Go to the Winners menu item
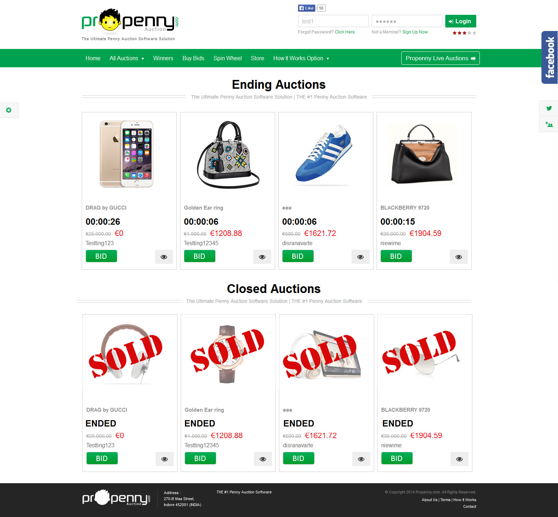This screenshot has width=558, height=517. 163,58
